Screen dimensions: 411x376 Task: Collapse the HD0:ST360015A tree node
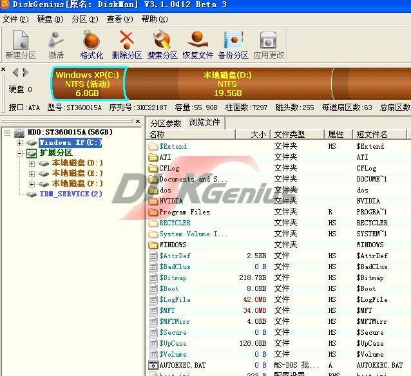(x=8, y=133)
